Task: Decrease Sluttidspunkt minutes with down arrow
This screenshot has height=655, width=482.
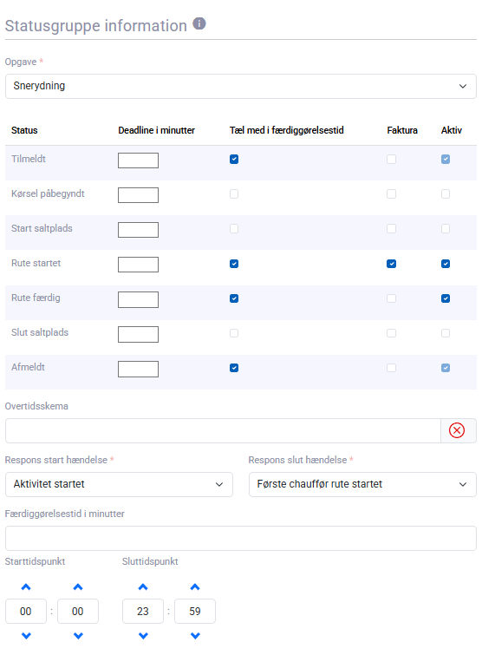Action: coord(195,636)
